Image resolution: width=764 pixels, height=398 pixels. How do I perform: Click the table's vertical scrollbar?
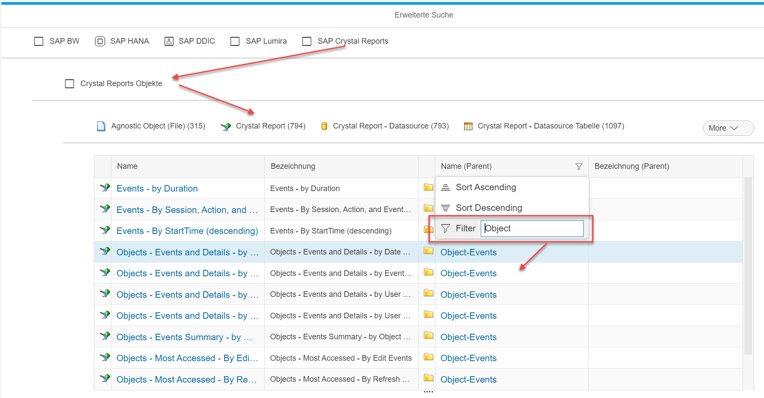[748, 266]
